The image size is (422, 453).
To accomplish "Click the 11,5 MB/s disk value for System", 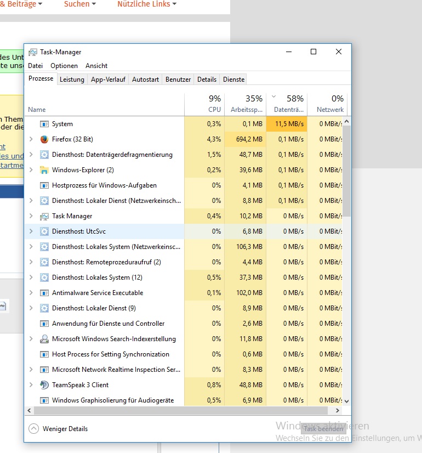I will pyautogui.click(x=289, y=124).
